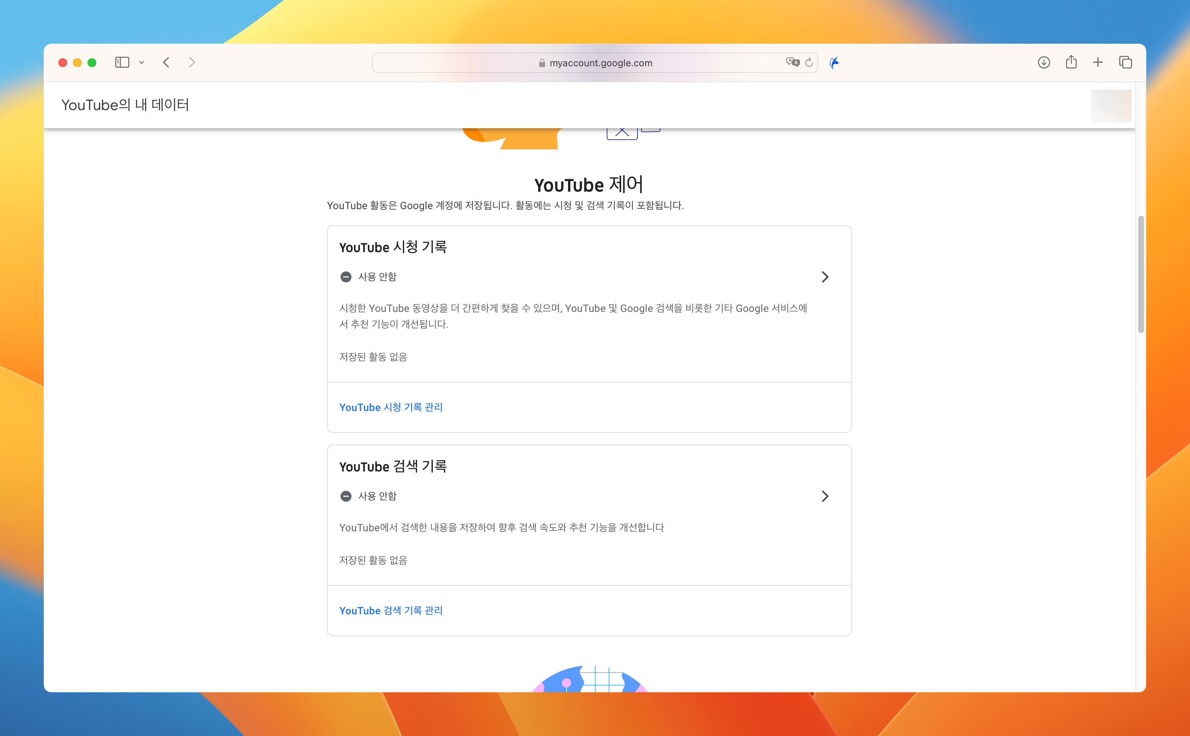Expand YouTube 시청 기록 settings chevron
The height and width of the screenshot is (736, 1190).
(x=825, y=277)
